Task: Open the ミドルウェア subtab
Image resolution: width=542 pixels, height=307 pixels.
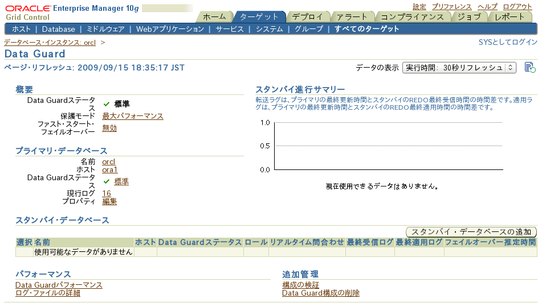Action: [105, 29]
